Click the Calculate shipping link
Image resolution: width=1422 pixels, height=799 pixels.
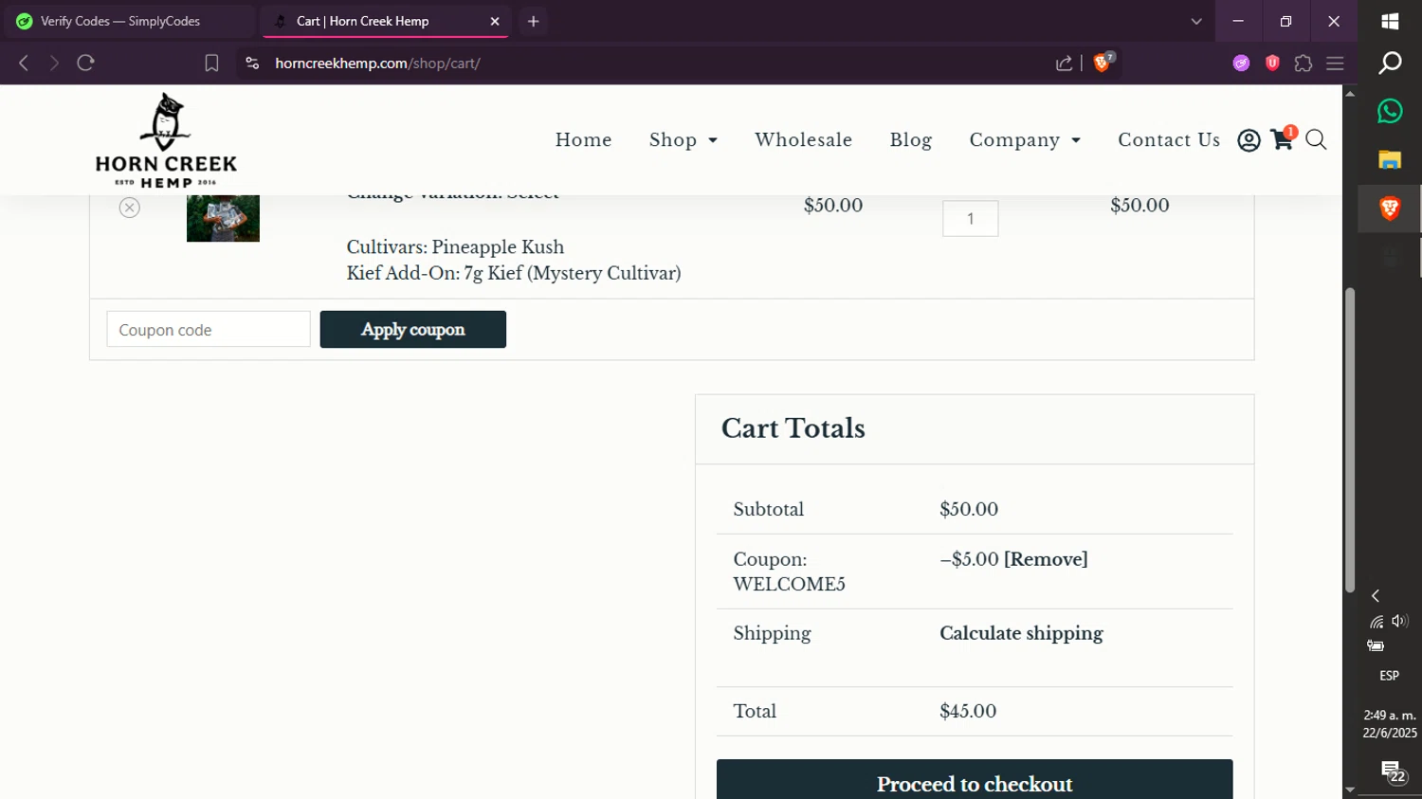1021,633
